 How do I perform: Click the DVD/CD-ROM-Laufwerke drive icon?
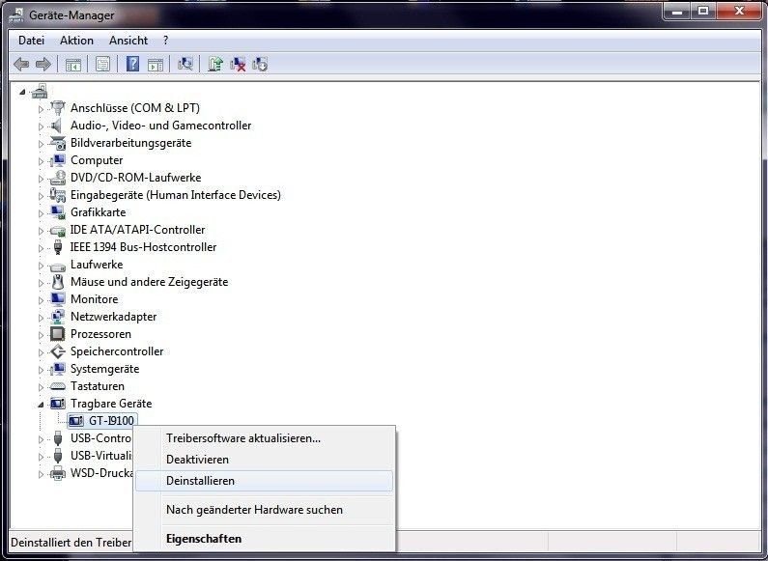point(58,178)
